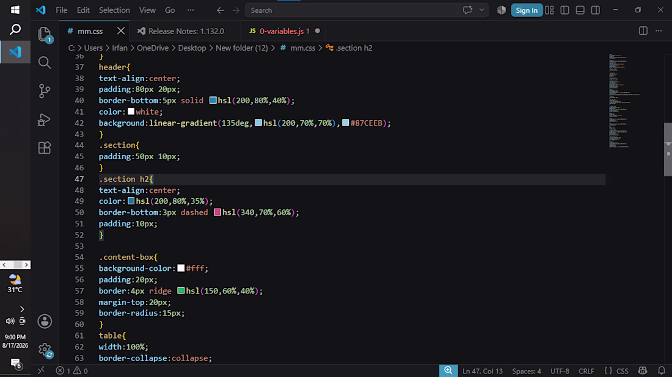This screenshot has width=672, height=377.
Task: Click the Users breadcrumb segment
Action: pyautogui.click(x=93, y=48)
